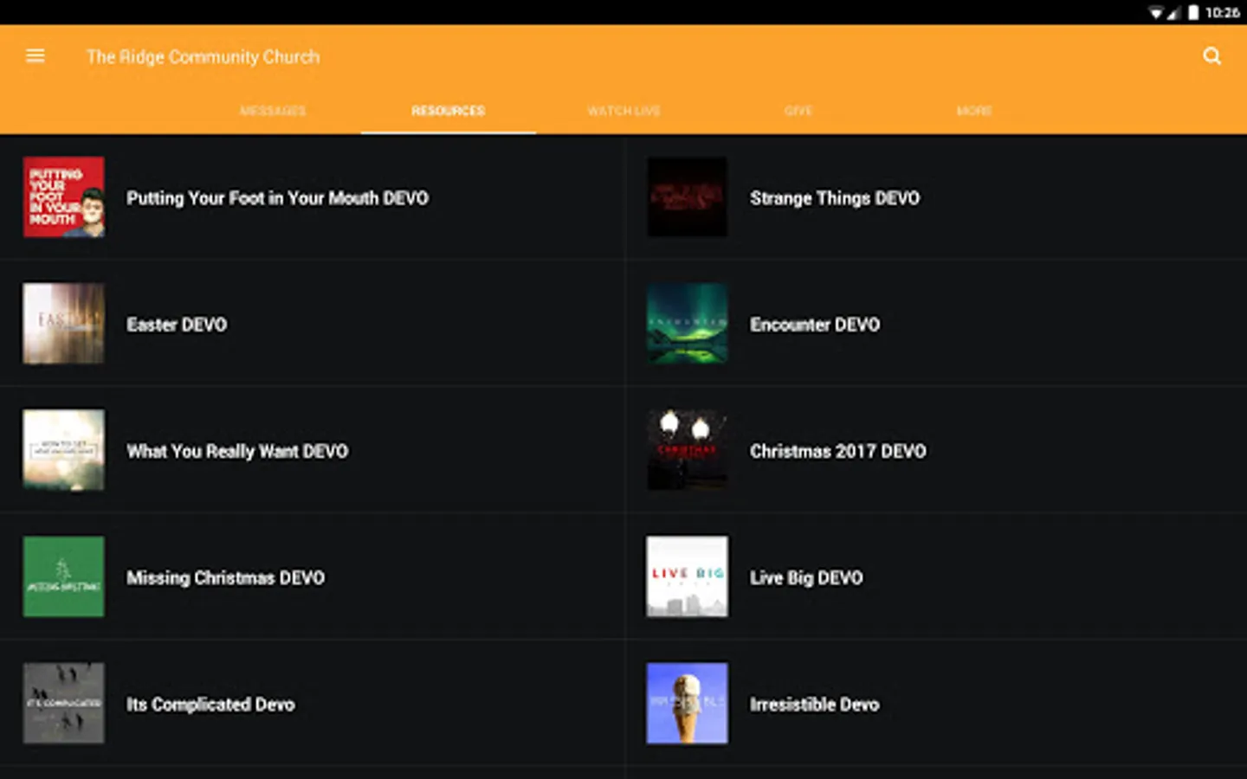The image size is (1247, 779).
Task: Tap the 10:26 clock in status bar
Action: (x=1222, y=12)
